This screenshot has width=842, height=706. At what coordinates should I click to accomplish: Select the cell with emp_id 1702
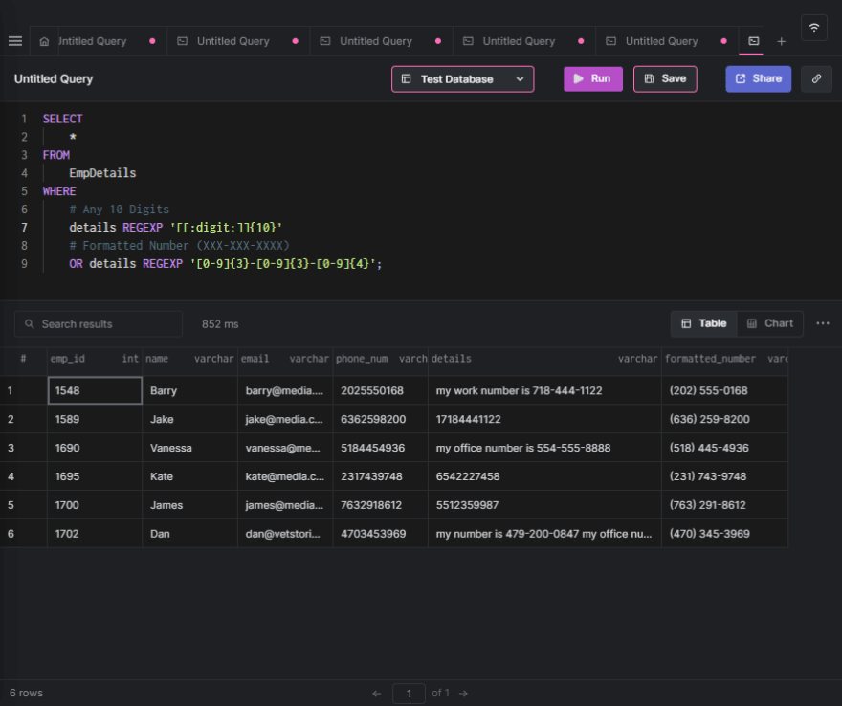click(95, 534)
